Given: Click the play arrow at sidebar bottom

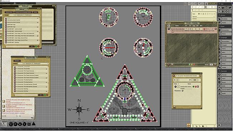Looking at the screenshot, I should [219, 125].
